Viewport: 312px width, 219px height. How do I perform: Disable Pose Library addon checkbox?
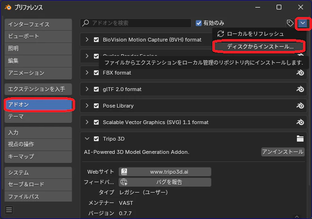(x=96, y=106)
